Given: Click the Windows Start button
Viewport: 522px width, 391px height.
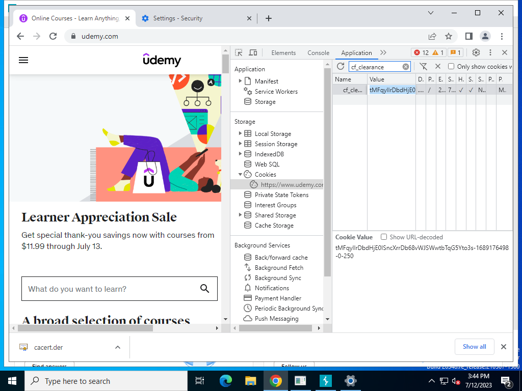Looking at the screenshot, I should (12, 381).
